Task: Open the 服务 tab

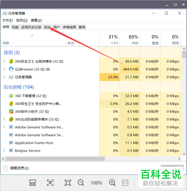Action: click(x=82, y=27)
